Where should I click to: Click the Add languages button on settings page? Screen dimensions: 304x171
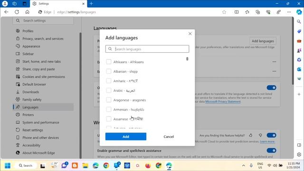263,41
